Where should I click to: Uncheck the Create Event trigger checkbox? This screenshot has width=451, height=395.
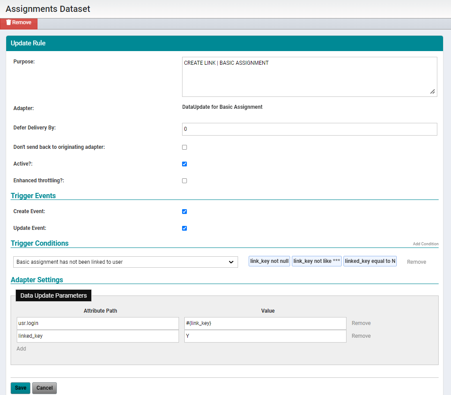[x=184, y=211]
